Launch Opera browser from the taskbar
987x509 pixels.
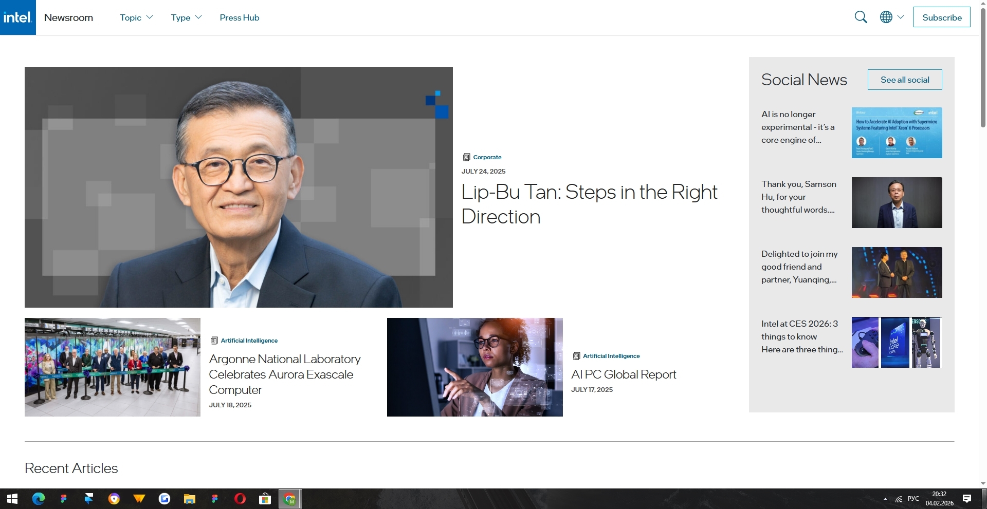(x=240, y=499)
